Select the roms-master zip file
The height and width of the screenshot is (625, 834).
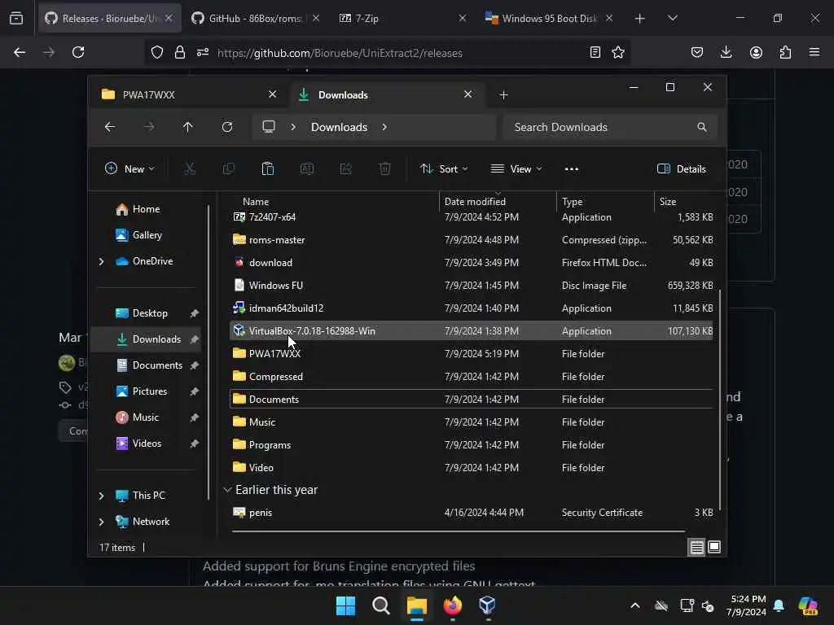tap(472, 240)
